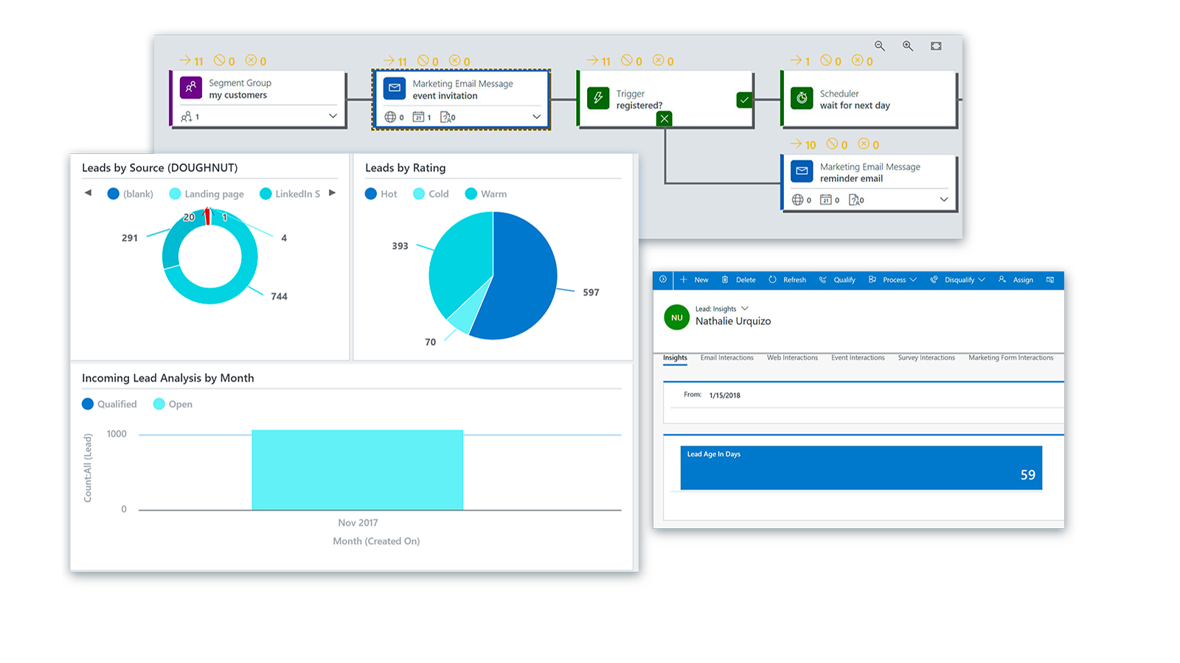Open the Survey Interactions tab
This screenshot has width=1180, height=663.
pyautogui.click(x=926, y=358)
